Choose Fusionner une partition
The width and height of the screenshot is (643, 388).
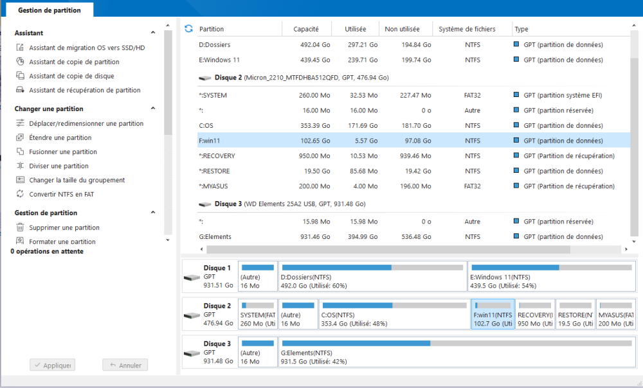(x=63, y=152)
